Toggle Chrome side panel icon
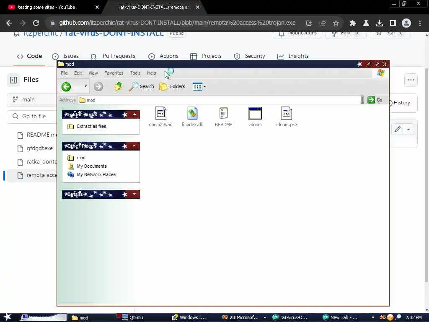Viewport: 429px width, 322px height. point(393,23)
